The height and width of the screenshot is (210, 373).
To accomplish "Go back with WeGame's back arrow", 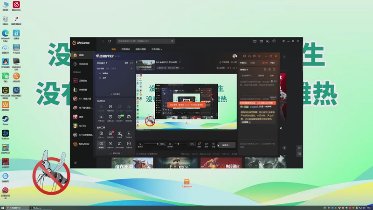I will coord(103,41).
